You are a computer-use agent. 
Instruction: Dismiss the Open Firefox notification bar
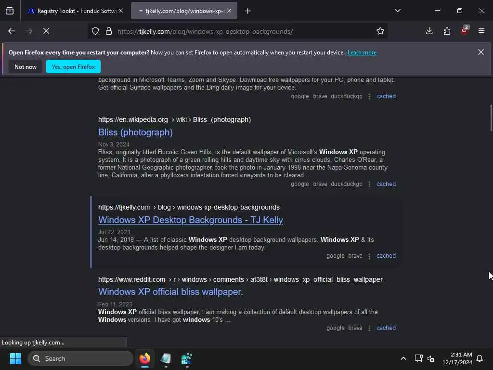tap(481, 52)
